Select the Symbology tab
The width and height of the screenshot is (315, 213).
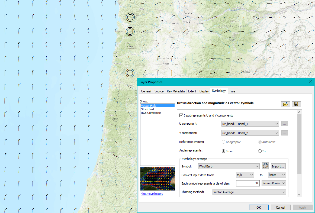click(219, 91)
